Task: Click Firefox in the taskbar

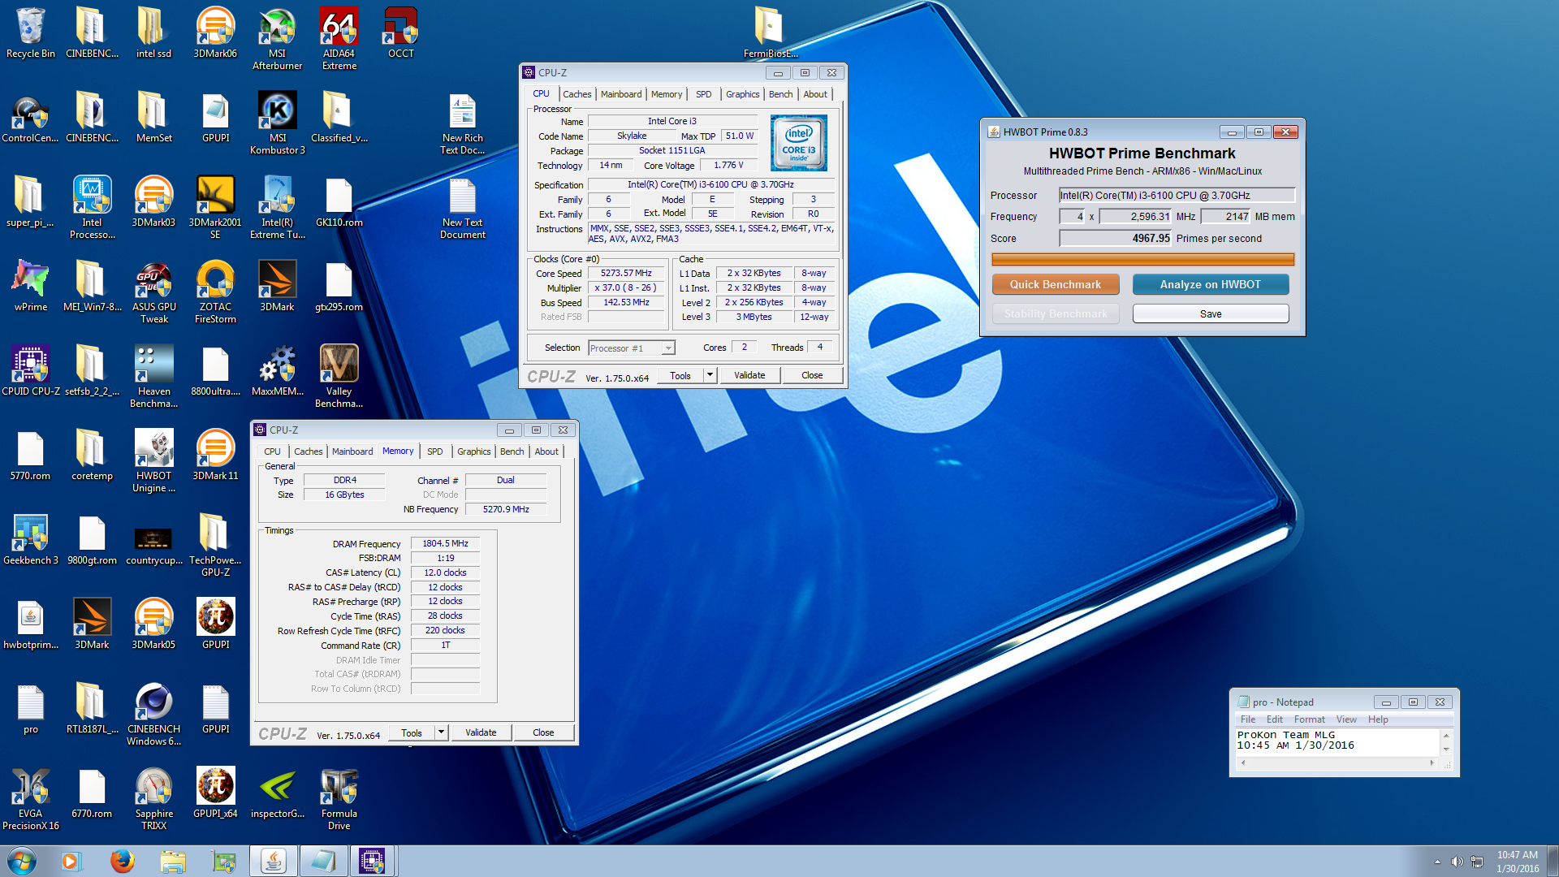Action: pos(123,861)
